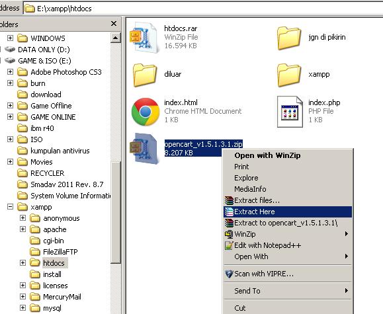Choose Extract files... option
The width and height of the screenshot is (383, 314).
coord(288,200)
